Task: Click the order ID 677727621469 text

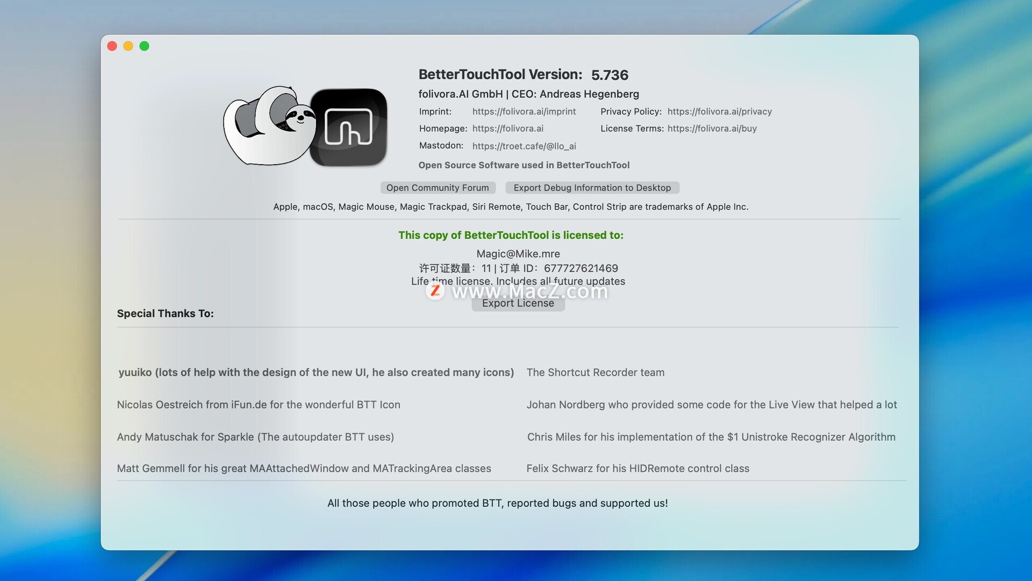Action: coord(580,268)
